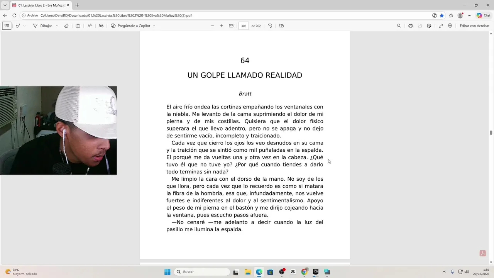The image size is (494, 278).
Task: Zoom out with the minus button
Action: point(212,26)
